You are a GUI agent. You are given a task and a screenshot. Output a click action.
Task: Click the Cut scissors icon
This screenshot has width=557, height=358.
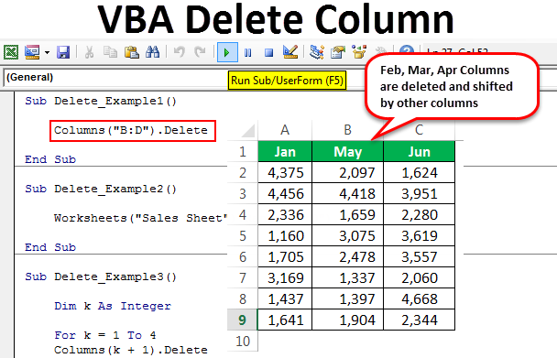click(x=89, y=52)
